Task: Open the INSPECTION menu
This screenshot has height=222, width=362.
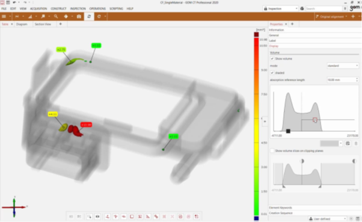Action: pos(78,8)
